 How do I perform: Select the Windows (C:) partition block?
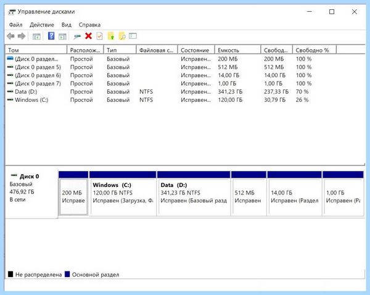123,193
